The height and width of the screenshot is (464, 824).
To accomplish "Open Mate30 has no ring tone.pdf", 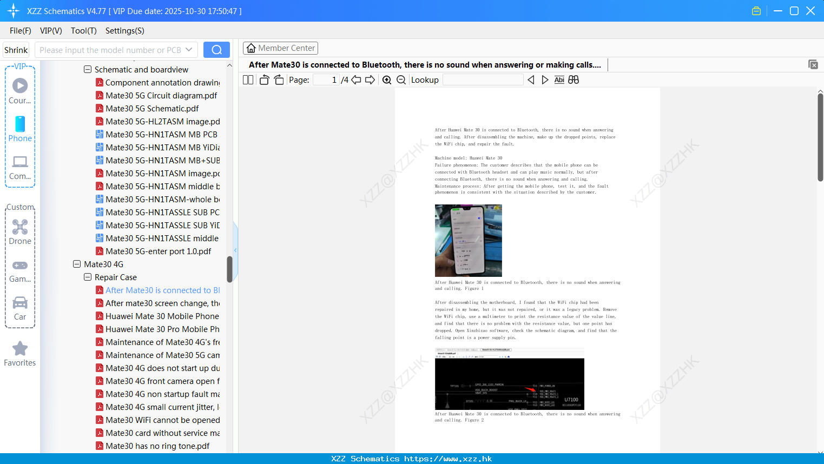I will 157,446.
